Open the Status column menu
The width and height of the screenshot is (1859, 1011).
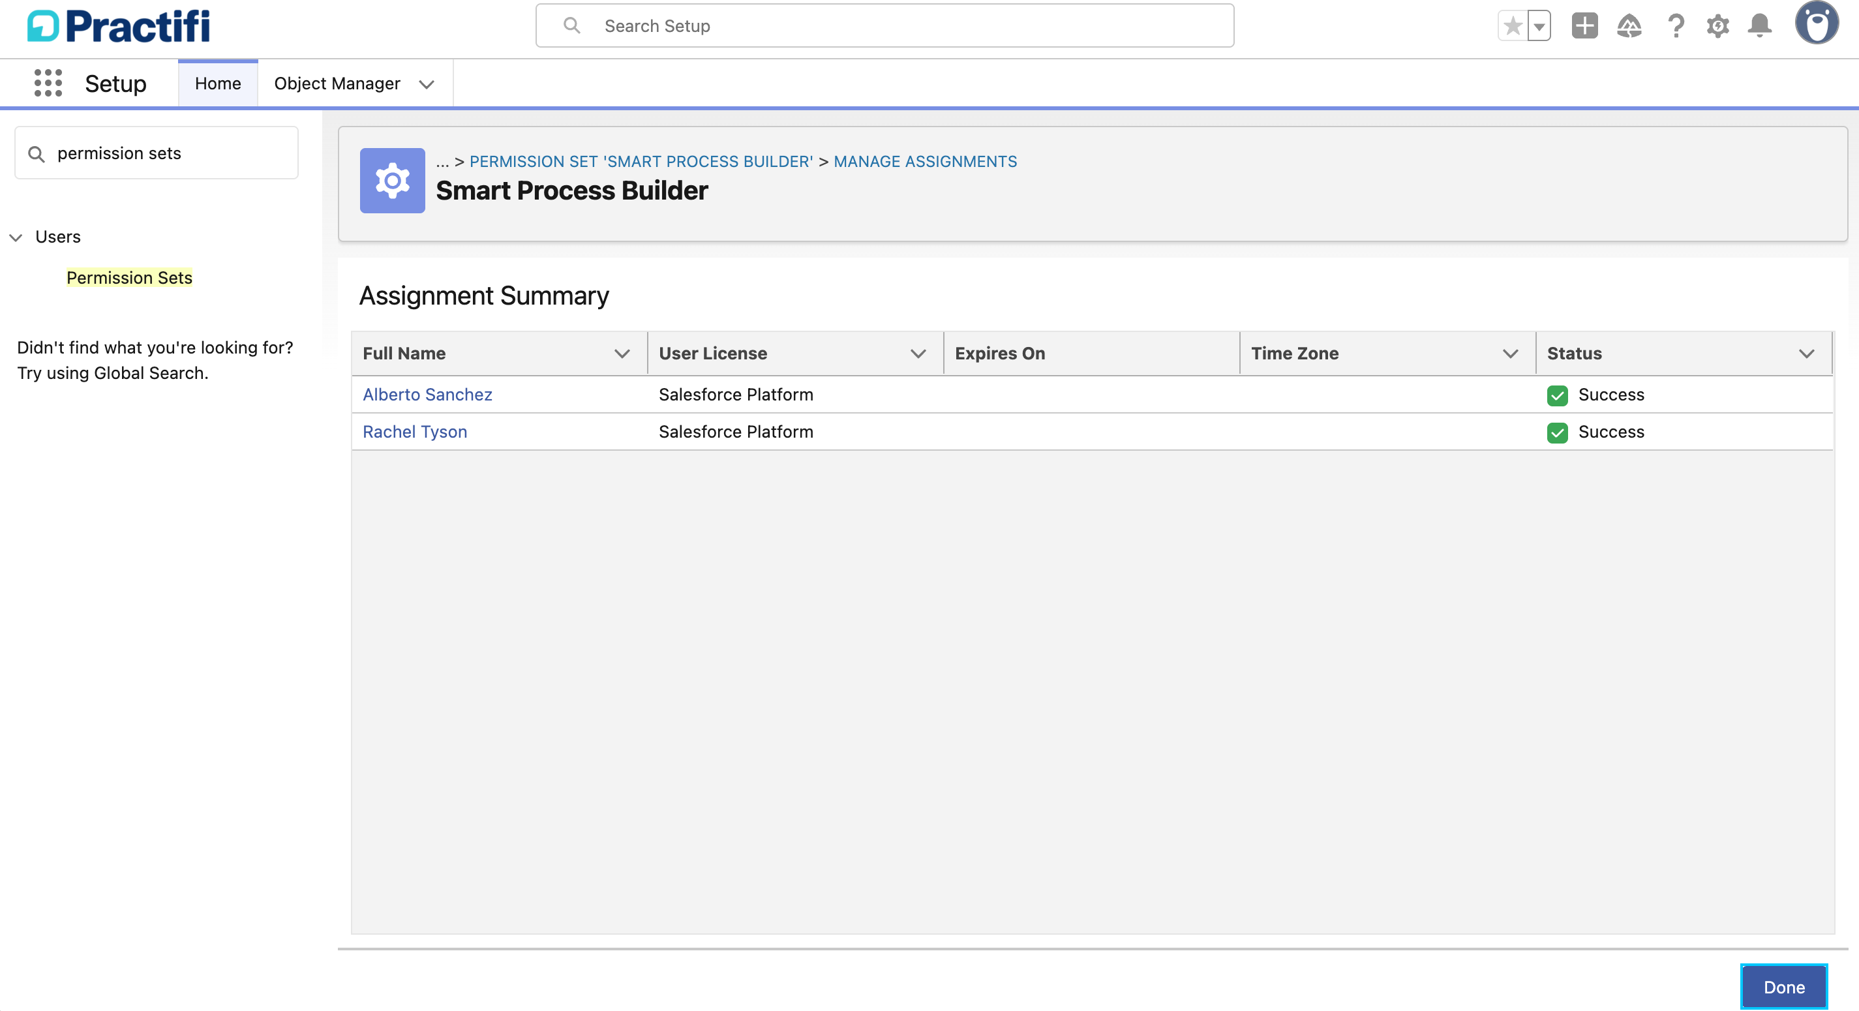click(1806, 354)
